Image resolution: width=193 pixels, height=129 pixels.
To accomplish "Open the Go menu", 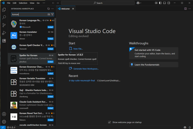I will [x=38, y=3].
